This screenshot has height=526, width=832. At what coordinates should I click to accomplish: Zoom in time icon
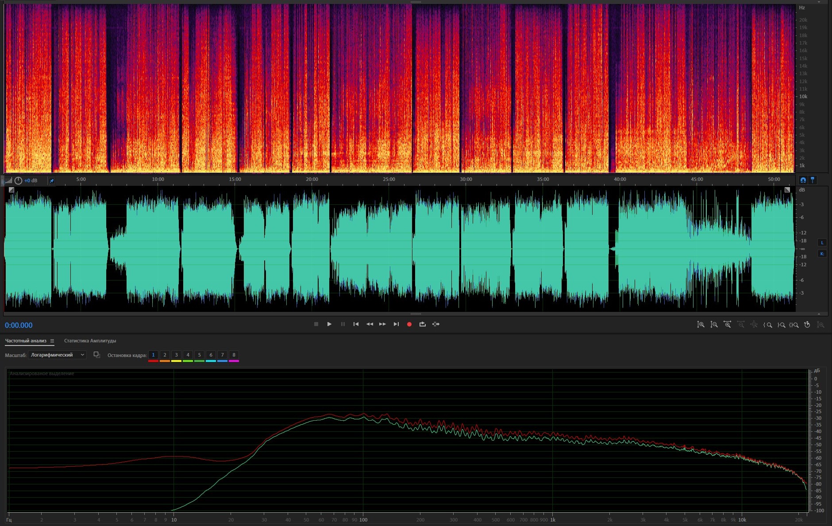pyautogui.click(x=727, y=325)
